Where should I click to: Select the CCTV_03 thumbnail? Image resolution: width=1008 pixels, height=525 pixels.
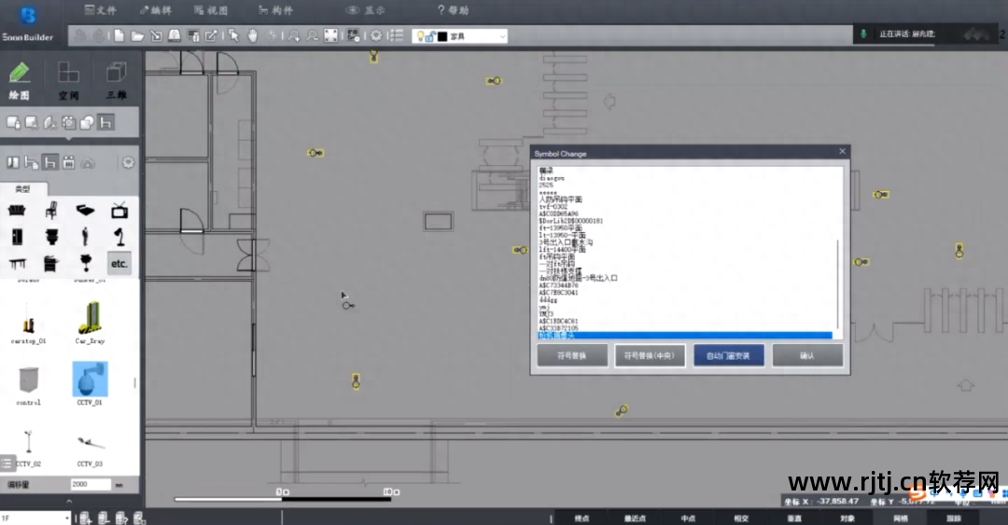90,448
